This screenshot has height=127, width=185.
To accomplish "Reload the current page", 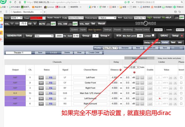I will pos(15,2).
